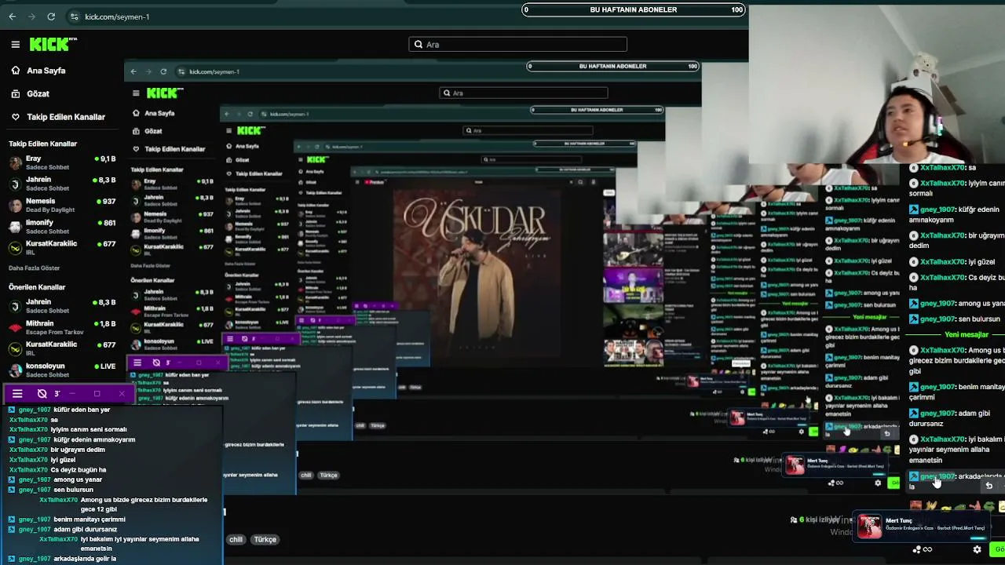Click 'arkadaşlarıda gelir la' in largest chat overlay

(85, 559)
